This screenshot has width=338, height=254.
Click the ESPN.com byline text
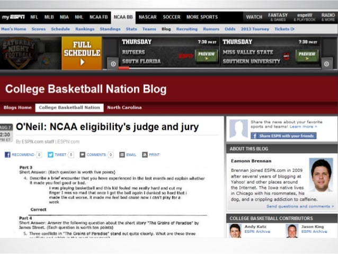[x=68, y=142]
